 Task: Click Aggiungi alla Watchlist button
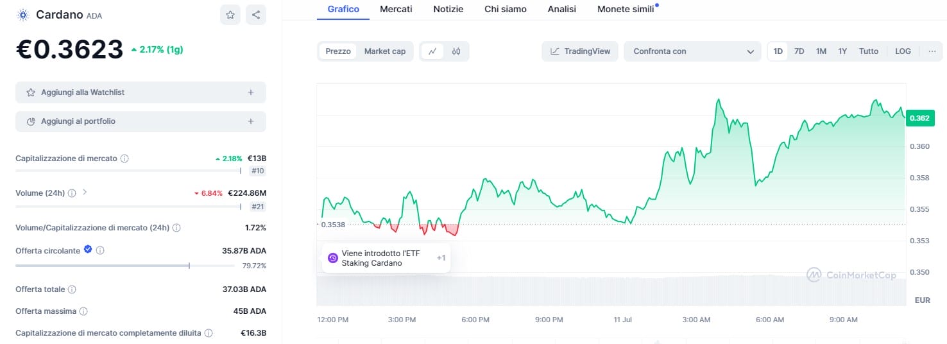pyautogui.click(x=141, y=92)
